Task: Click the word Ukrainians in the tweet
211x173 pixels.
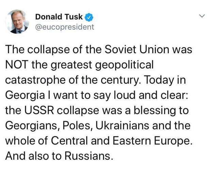Action: (x=122, y=126)
